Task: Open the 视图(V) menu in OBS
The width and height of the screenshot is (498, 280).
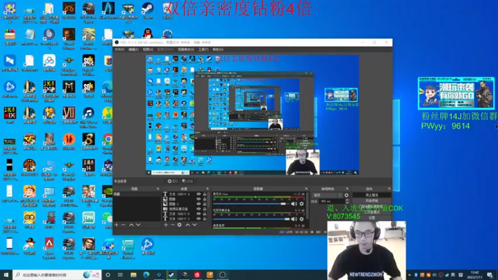Action: (x=148, y=50)
